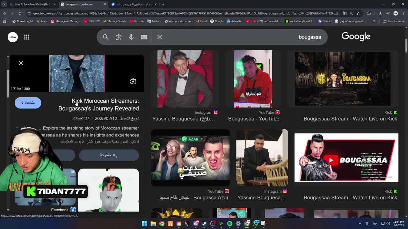
Task: Open the on-screen keyboard input tool
Action: (x=144, y=37)
